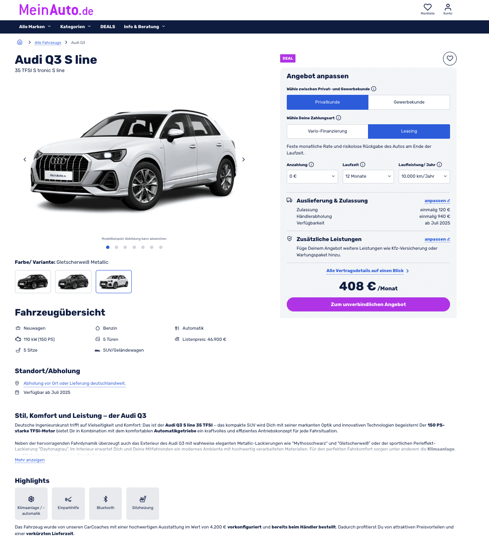Image resolution: width=489 pixels, height=550 pixels.
Task: Open the 10.000 km/Jahr mileage dropdown
Action: pos(424,176)
